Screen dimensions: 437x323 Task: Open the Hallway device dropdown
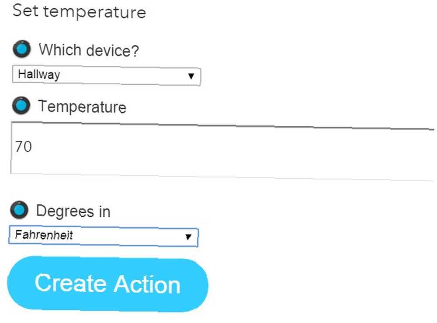[107, 75]
